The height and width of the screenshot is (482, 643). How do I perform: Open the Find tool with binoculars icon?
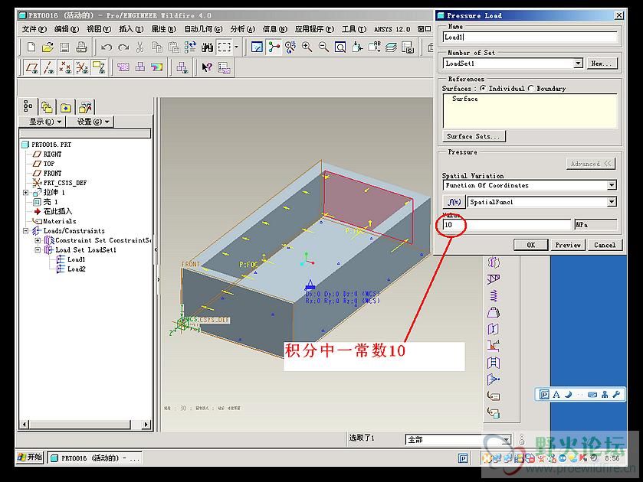pyautogui.click(x=207, y=47)
